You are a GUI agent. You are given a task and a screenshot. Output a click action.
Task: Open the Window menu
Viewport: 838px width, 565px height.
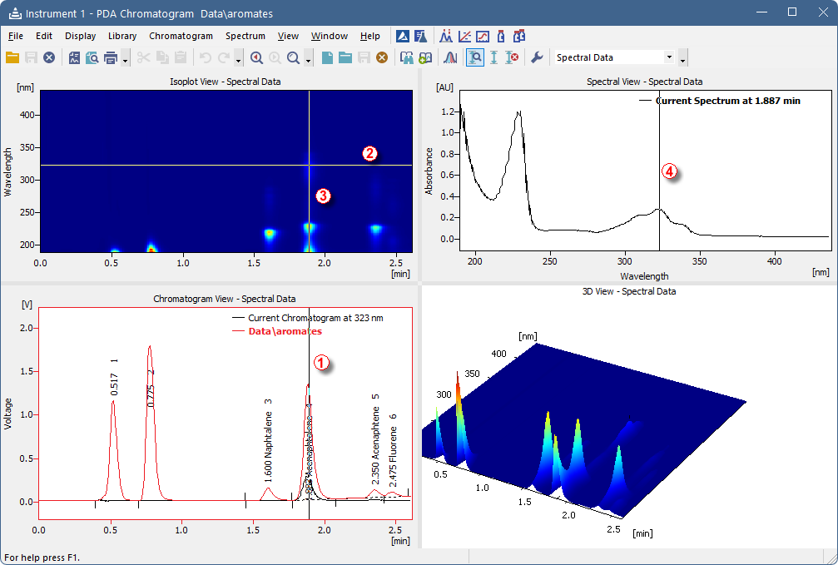pyautogui.click(x=330, y=36)
